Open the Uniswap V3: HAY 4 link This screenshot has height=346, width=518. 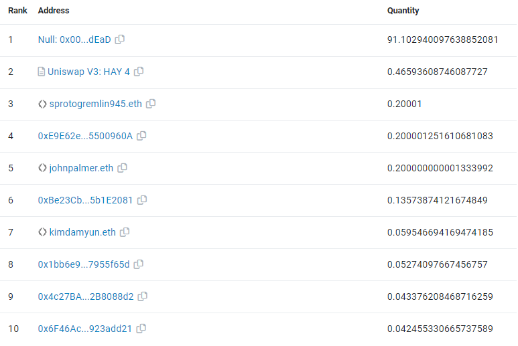pos(88,72)
